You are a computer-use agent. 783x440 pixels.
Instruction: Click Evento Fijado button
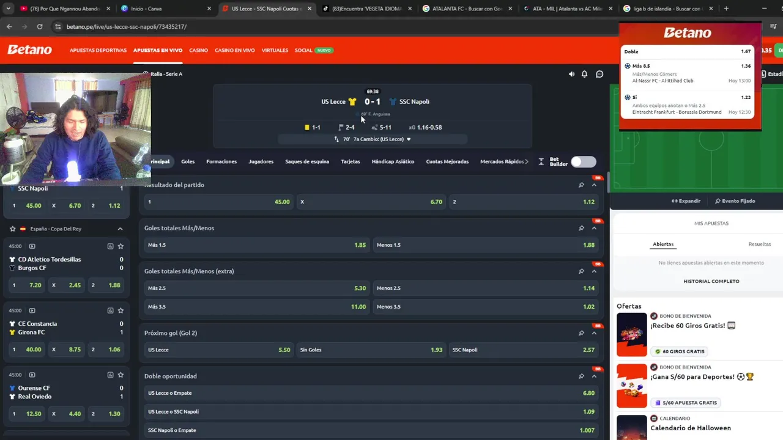tap(735, 201)
